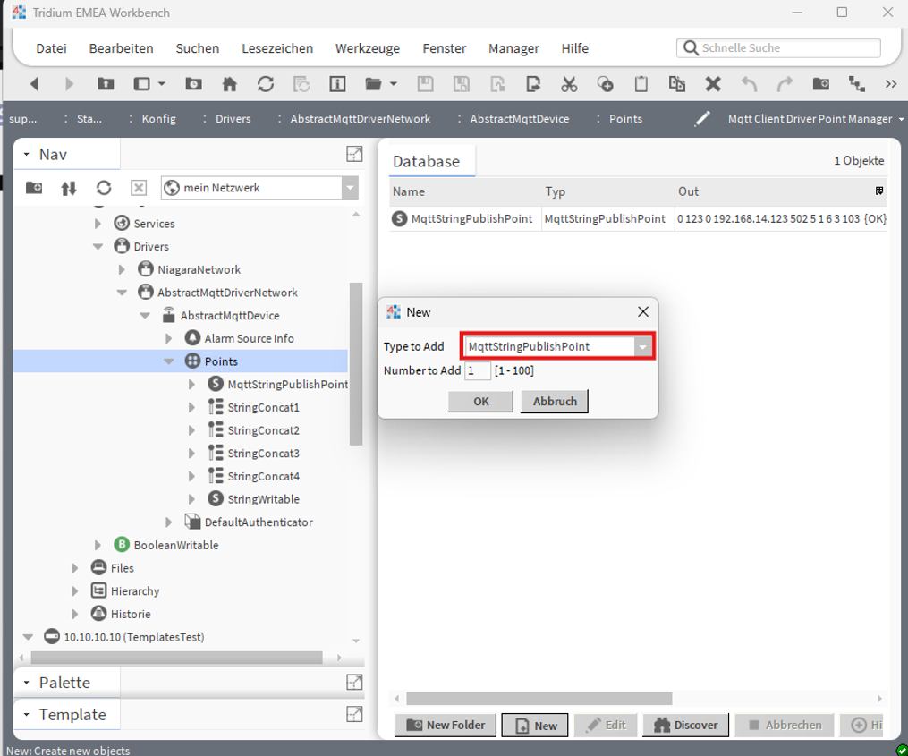Expand the Palette panel header arrow
This screenshot has width=908, height=756.
[26, 683]
